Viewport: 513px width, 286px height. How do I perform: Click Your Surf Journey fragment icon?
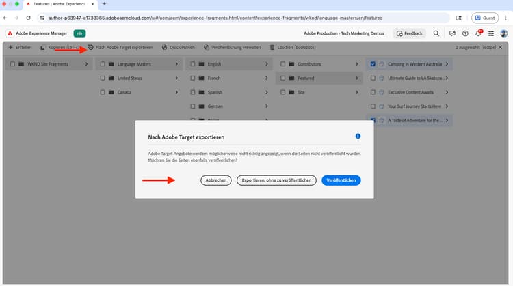click(x=382, y=106)
